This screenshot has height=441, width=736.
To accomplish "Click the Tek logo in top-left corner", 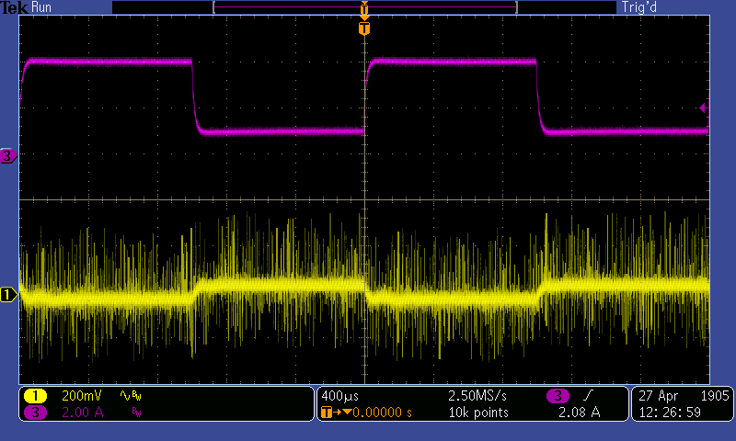I will click(14, 7).
